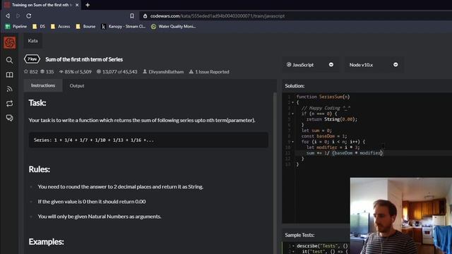Reload the page
This screenshot has height=254, width=452.
click(x=28, y=16)
